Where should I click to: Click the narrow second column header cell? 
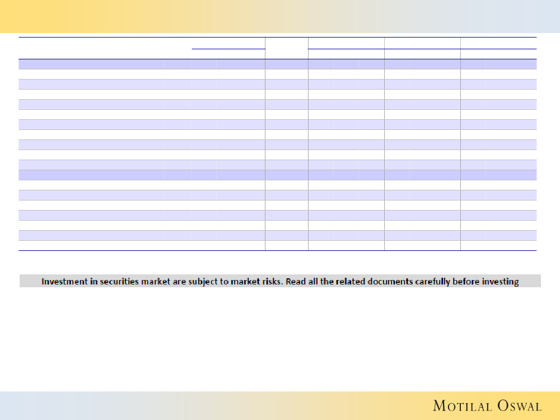[x=286, y=48]
